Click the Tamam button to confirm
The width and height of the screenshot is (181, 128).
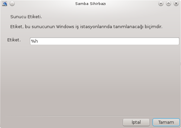166,122
